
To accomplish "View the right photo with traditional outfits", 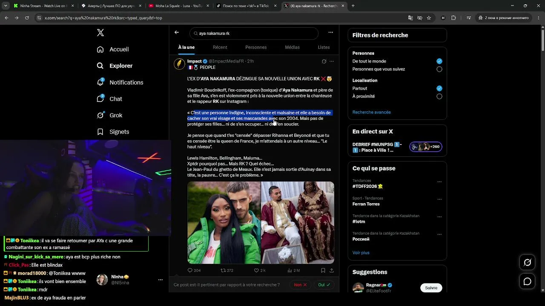I will [x=298, y=223].
